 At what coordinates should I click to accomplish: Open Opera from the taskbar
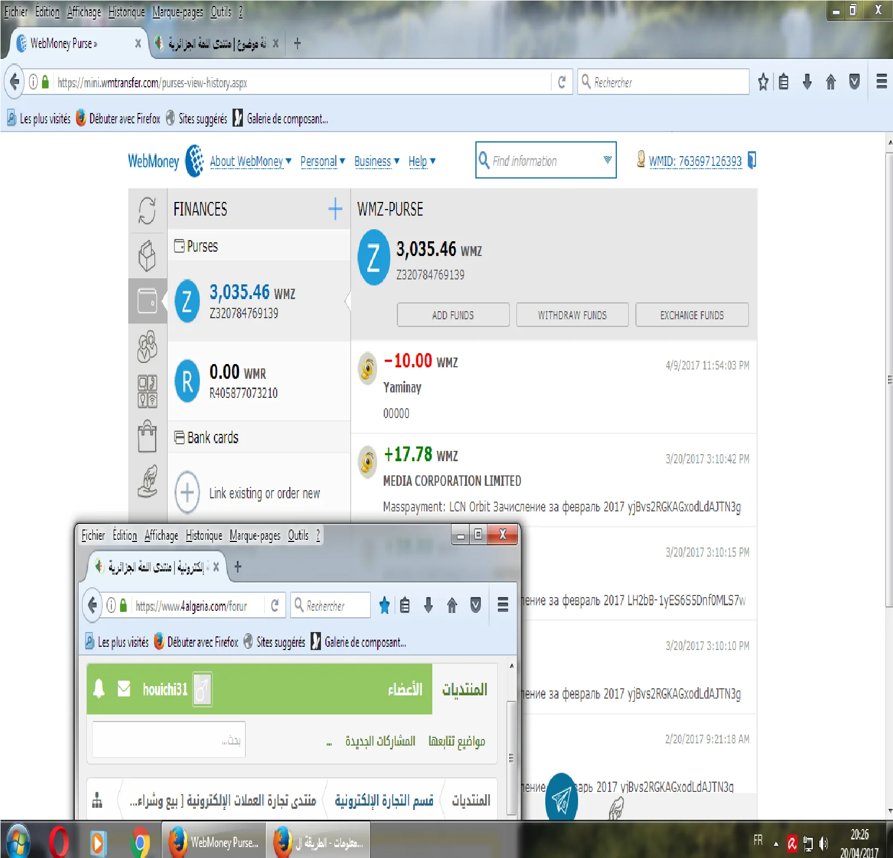click(x=59, y=842)
